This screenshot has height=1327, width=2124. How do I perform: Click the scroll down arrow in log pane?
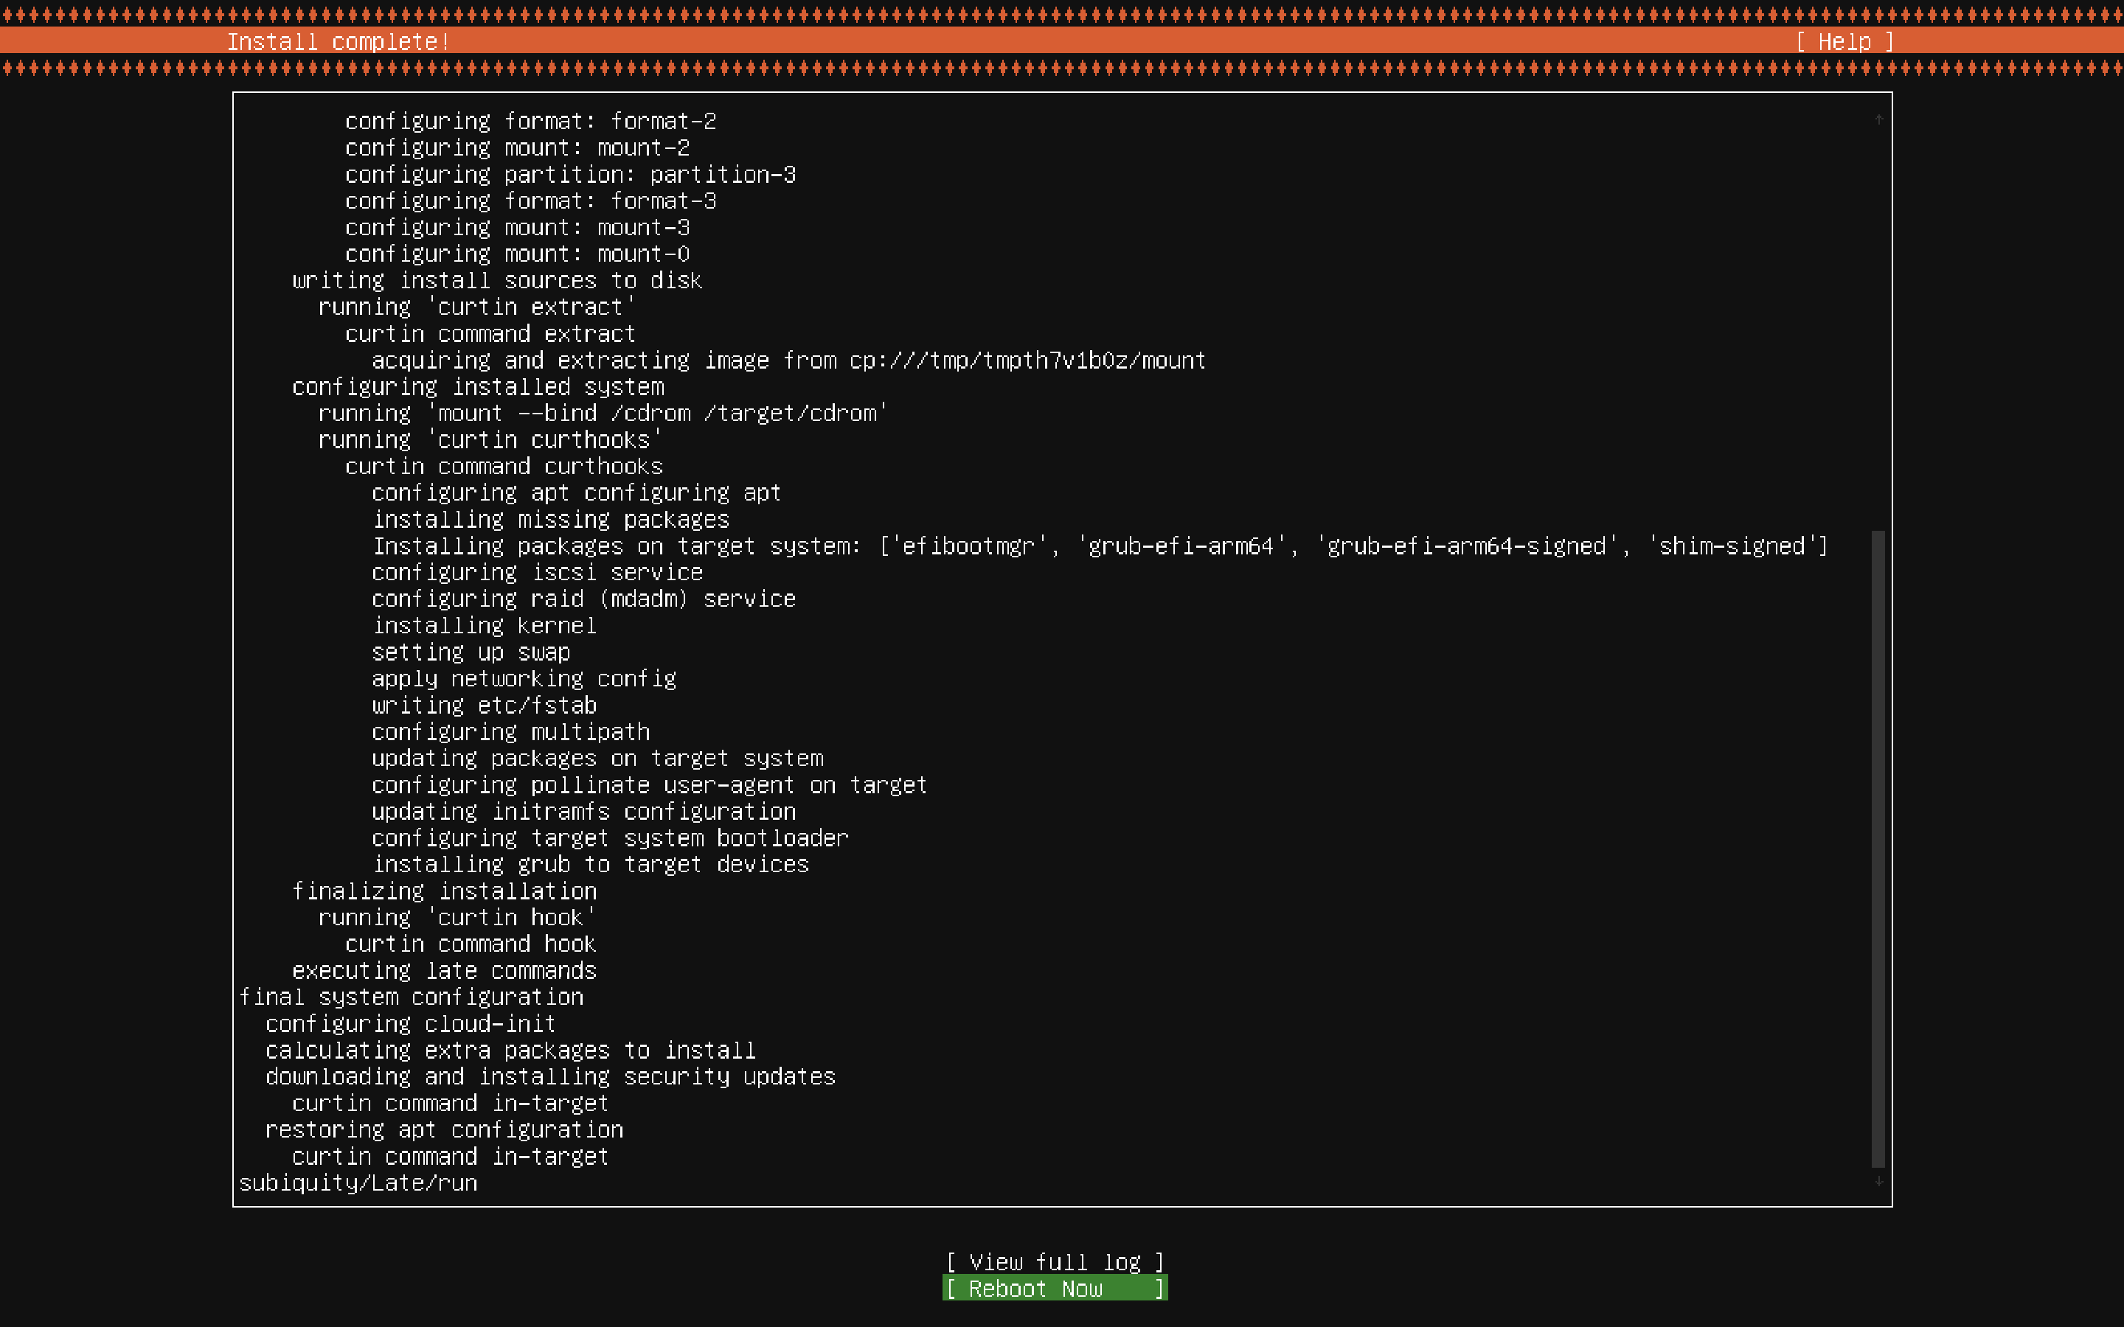[x=1878, y=1181]
